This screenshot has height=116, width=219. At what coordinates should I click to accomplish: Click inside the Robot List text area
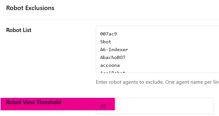[x=158, y=49]
